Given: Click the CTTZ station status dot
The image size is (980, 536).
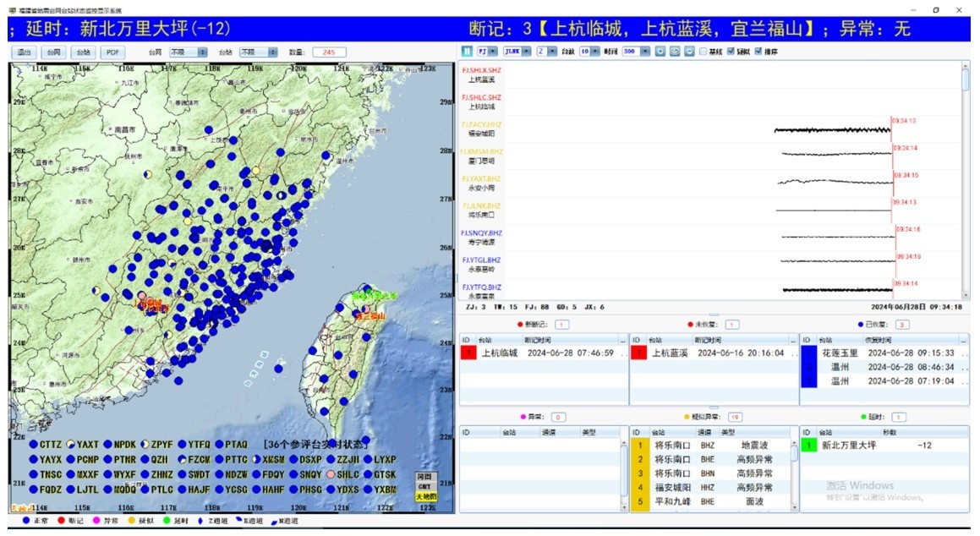Looking at the screenshot, I should pyautogui.click(x=33, y=444).
